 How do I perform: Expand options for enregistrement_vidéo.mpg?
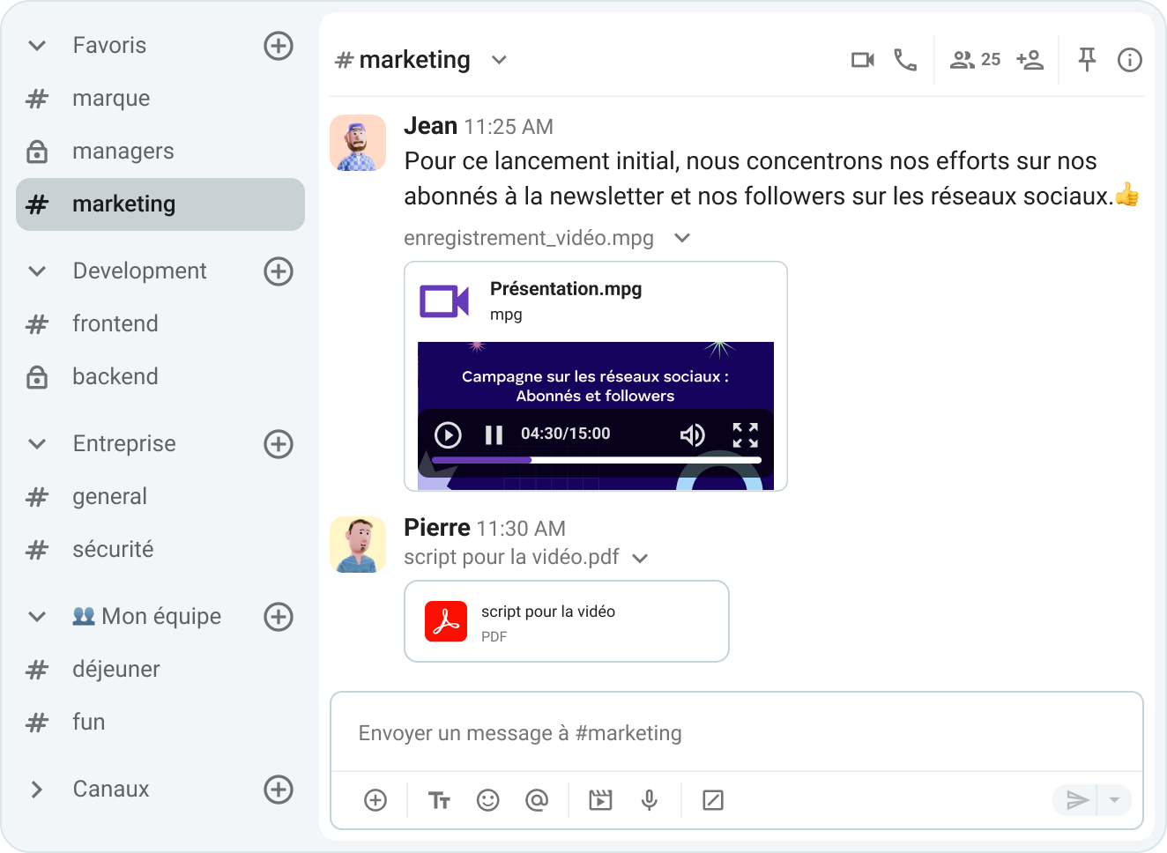(681, 237)
